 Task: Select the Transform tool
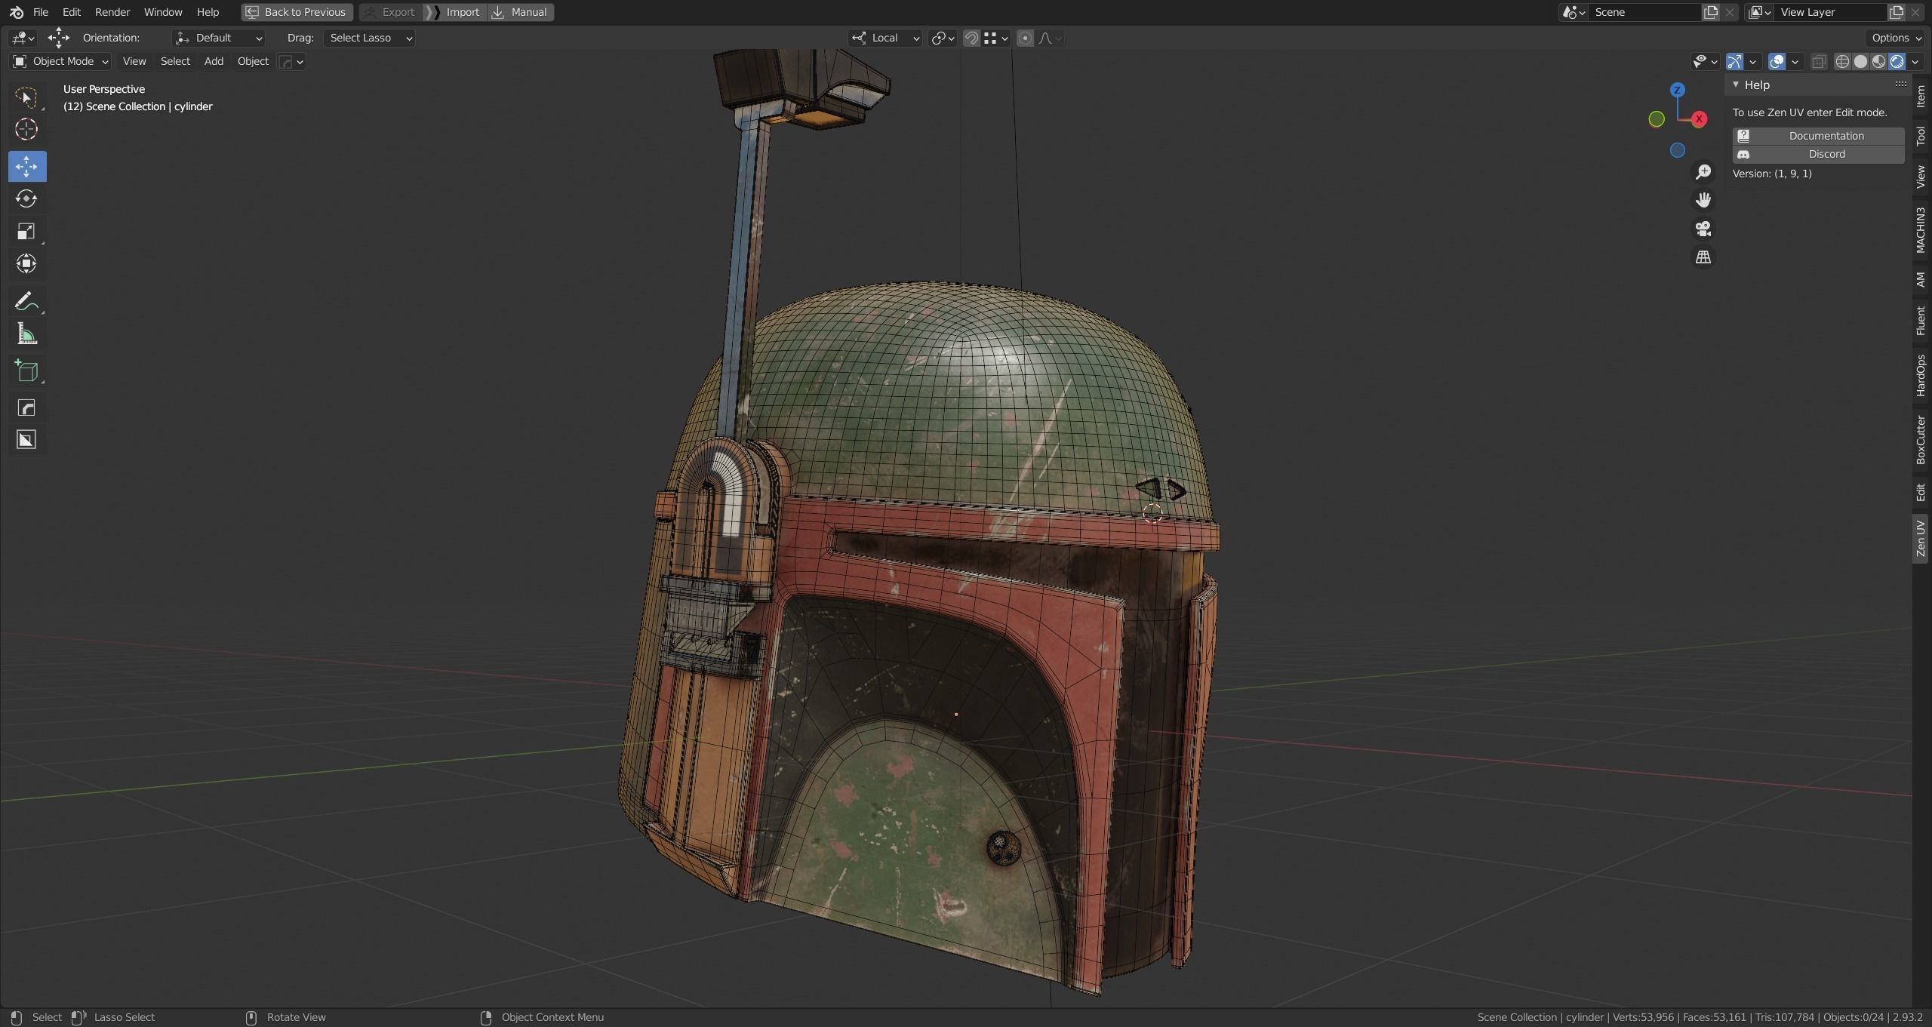(26, 263)
